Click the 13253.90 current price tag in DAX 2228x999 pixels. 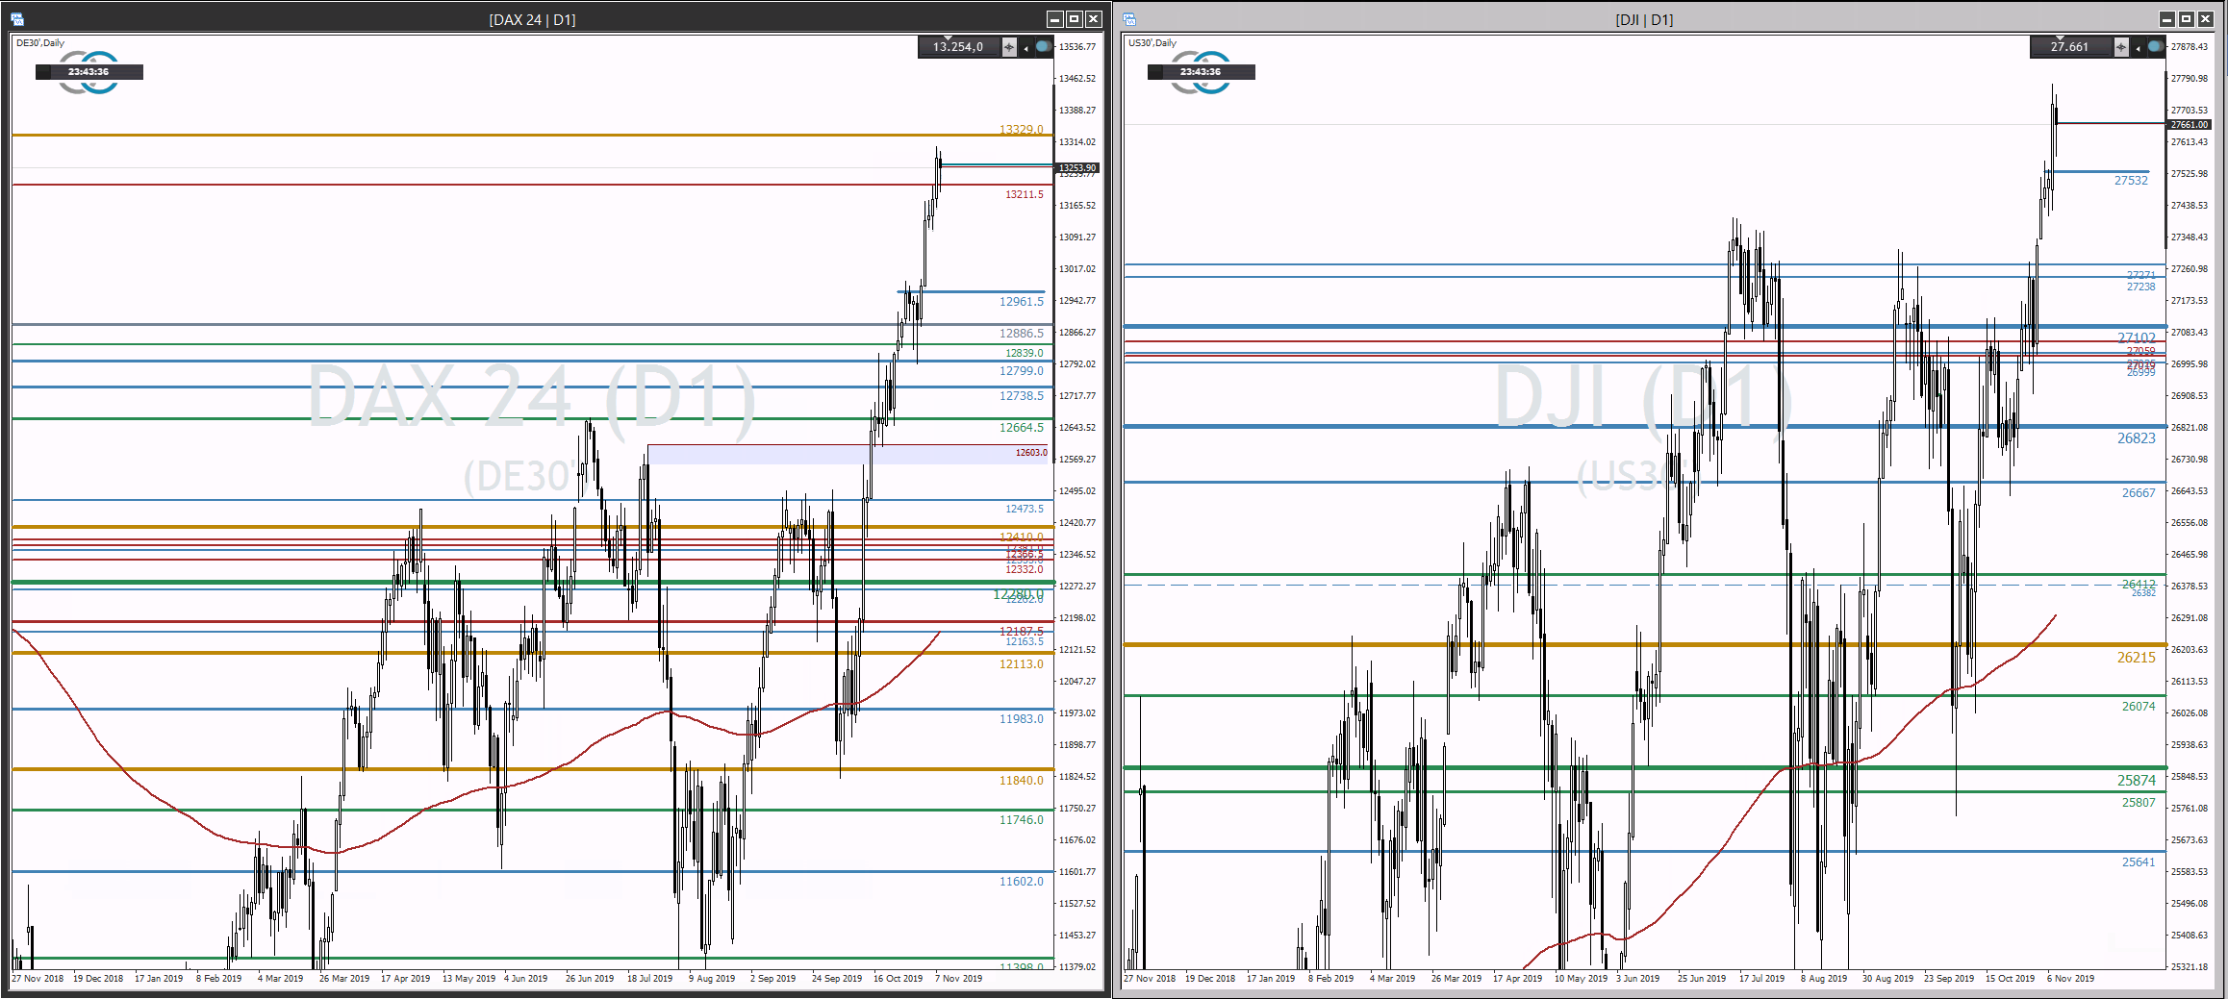click(x=1077, y=168)
